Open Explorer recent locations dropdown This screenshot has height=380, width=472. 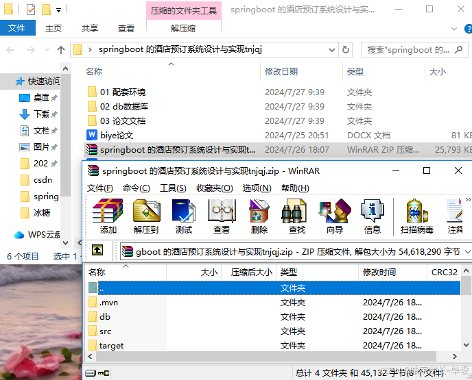point(47,49)
